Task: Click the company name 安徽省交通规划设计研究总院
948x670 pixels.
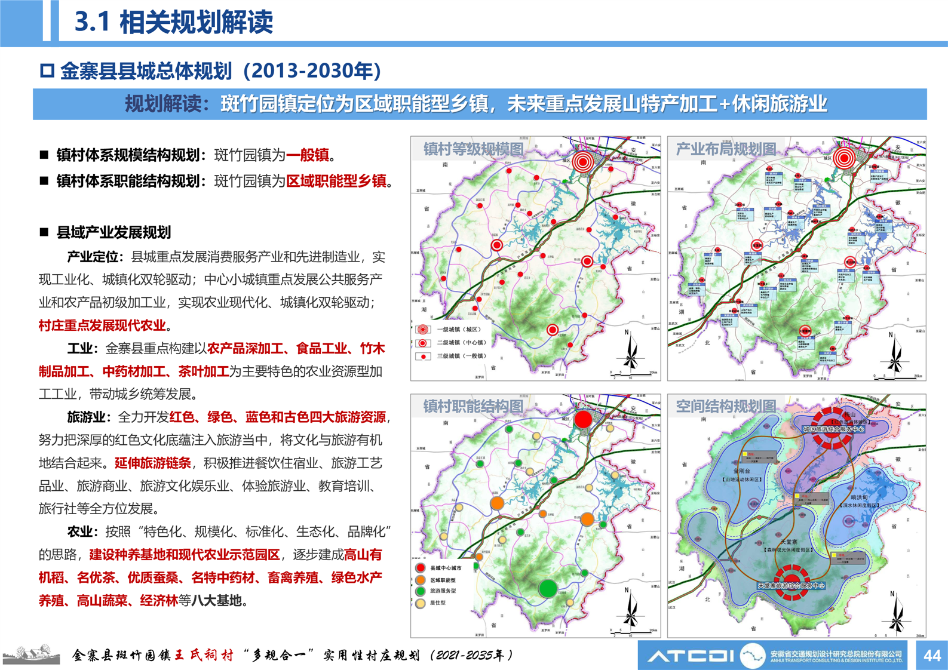Action: tap(836, 653)
